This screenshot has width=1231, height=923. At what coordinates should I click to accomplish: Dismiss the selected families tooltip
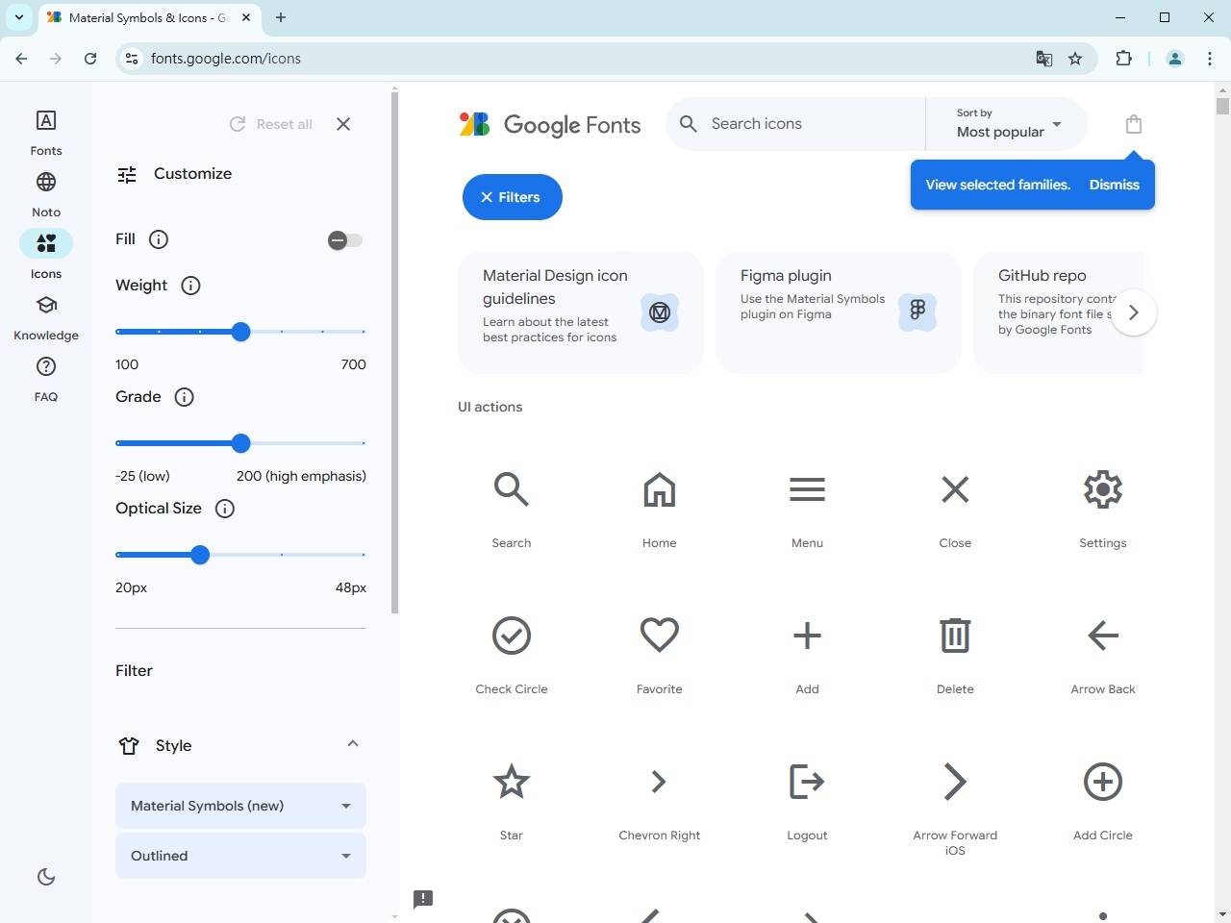click(x=1114, y=185)
